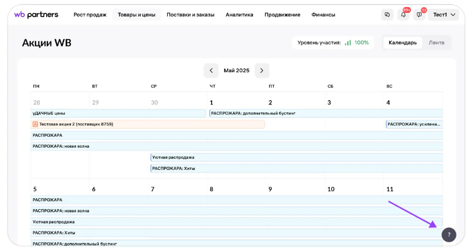Select day 11 in the calendar

(390, 189)
